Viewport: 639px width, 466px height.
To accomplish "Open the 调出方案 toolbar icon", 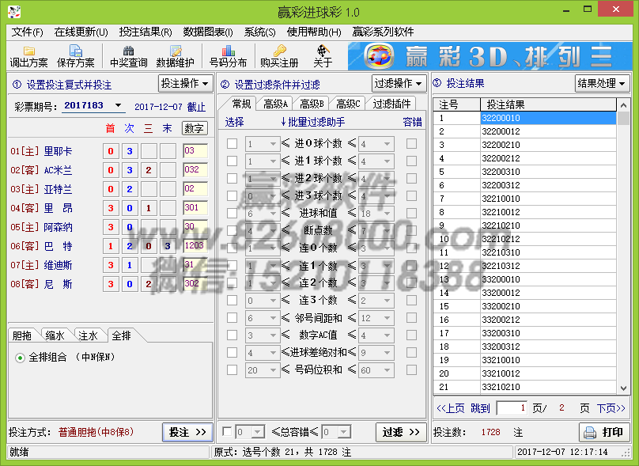I will pyautogui.click(x=28, y=56).
